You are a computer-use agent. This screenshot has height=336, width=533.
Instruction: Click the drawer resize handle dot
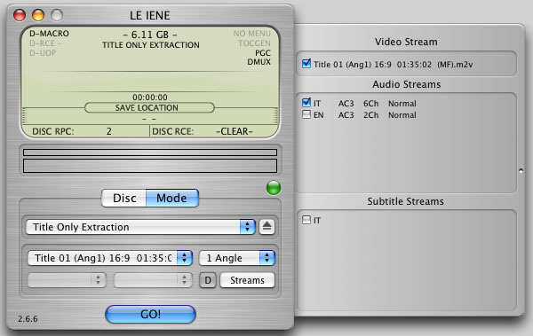pos(521,171)
